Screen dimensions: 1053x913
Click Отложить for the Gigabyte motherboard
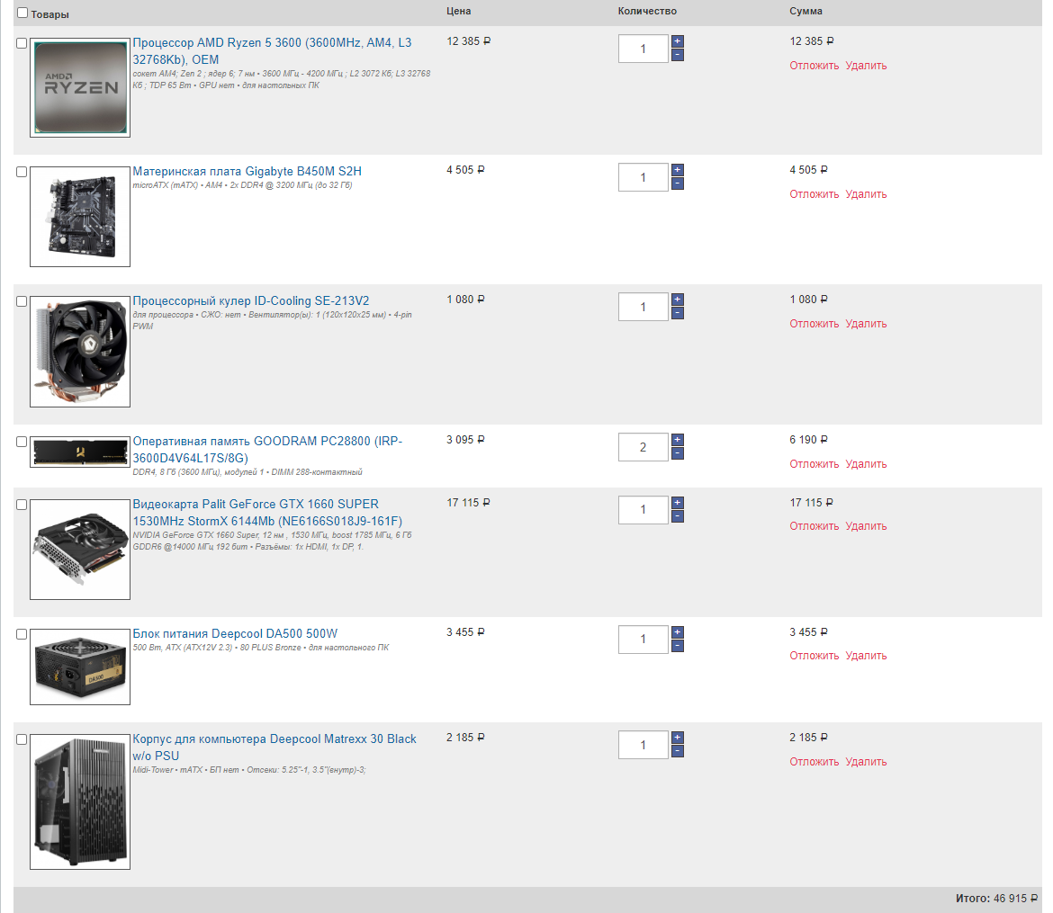[814, 194]
